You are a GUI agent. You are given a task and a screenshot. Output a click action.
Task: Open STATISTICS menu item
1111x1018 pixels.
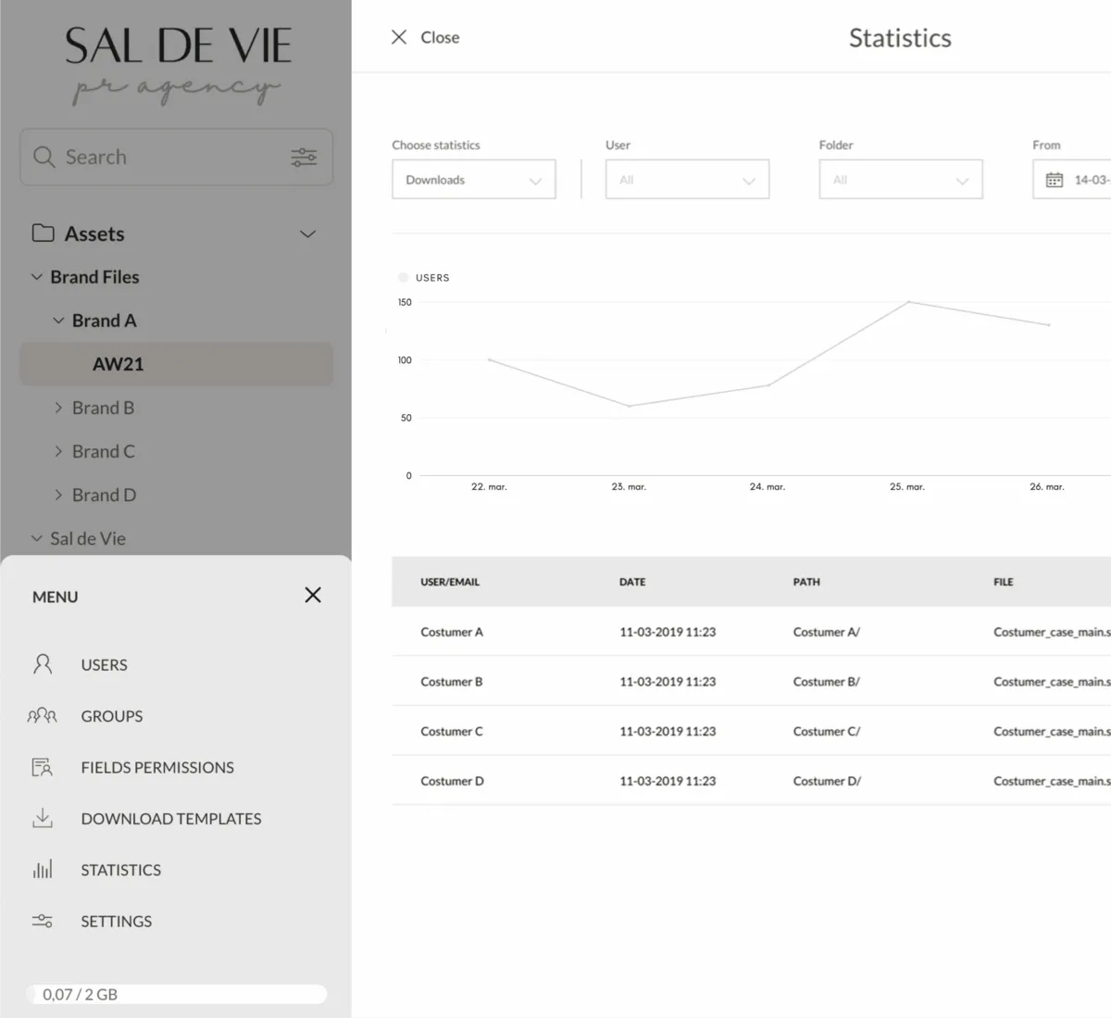tap(121, 870)
